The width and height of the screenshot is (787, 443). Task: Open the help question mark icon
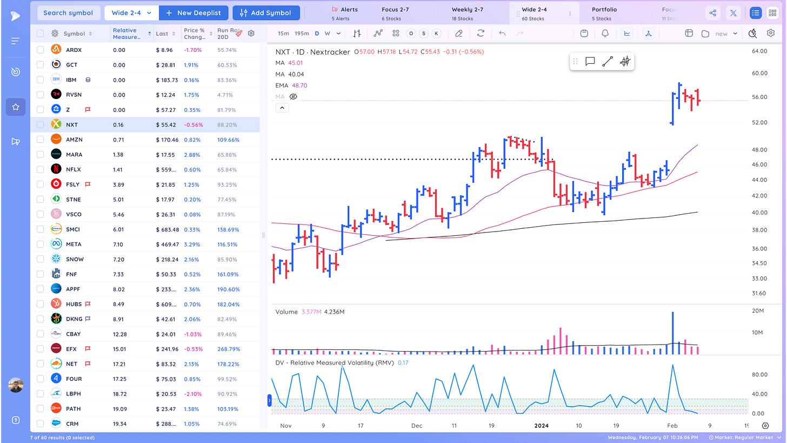[x=15, y=420]
